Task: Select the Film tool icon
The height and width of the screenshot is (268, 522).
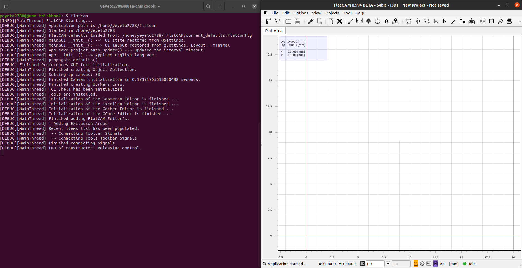Action: pos(492,21)
